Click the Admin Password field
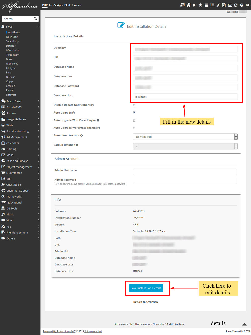Viewport: 251px width, 335px height. (185, 181)
